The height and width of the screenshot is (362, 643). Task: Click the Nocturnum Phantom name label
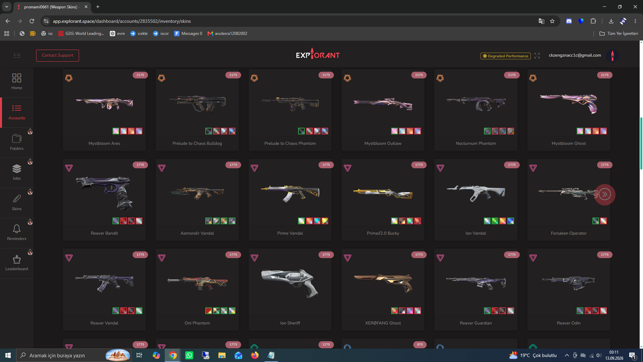[x=476, y=143]
